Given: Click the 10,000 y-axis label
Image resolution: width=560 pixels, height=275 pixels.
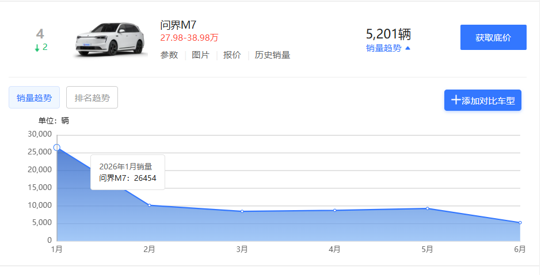Looking at the screenshot, I should 40,205.
